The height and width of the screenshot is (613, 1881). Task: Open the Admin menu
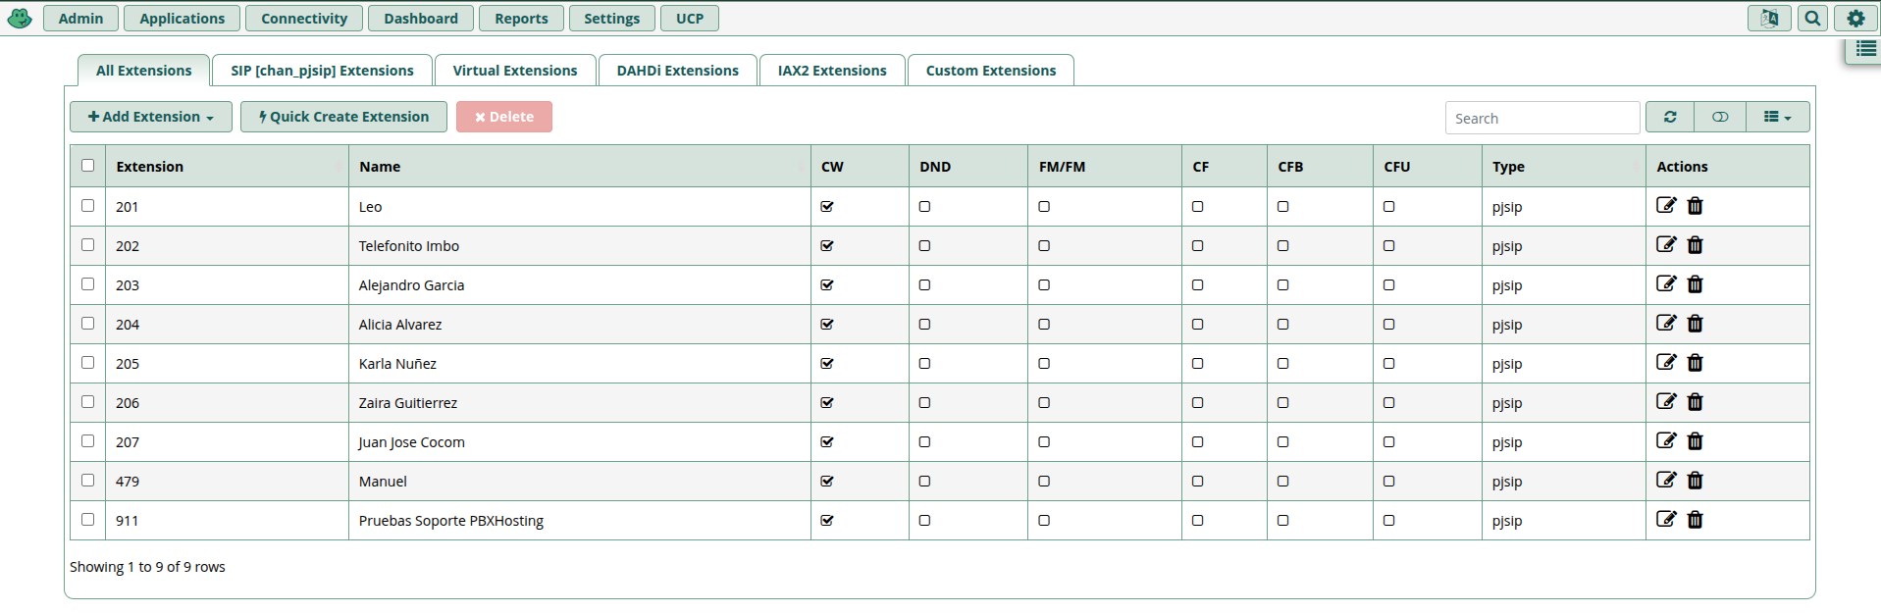point(80,18)
